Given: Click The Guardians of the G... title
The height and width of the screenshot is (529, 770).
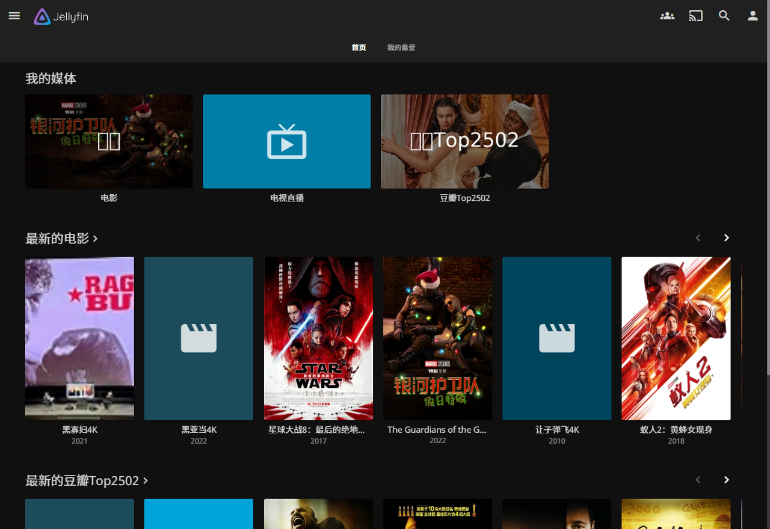Looking at the screenshot, I should click(437, 430).
